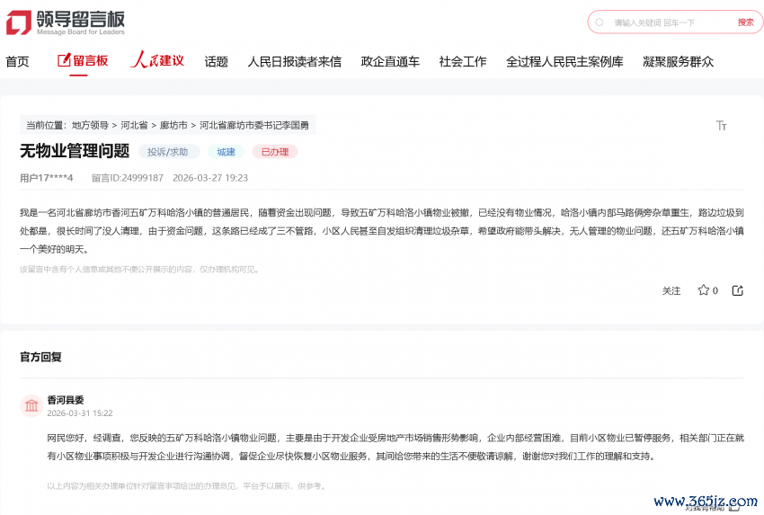Open the 首页 navigation tab
This screenshot has width=764, height=515.
pyautogui.click(x=17, y=61)
